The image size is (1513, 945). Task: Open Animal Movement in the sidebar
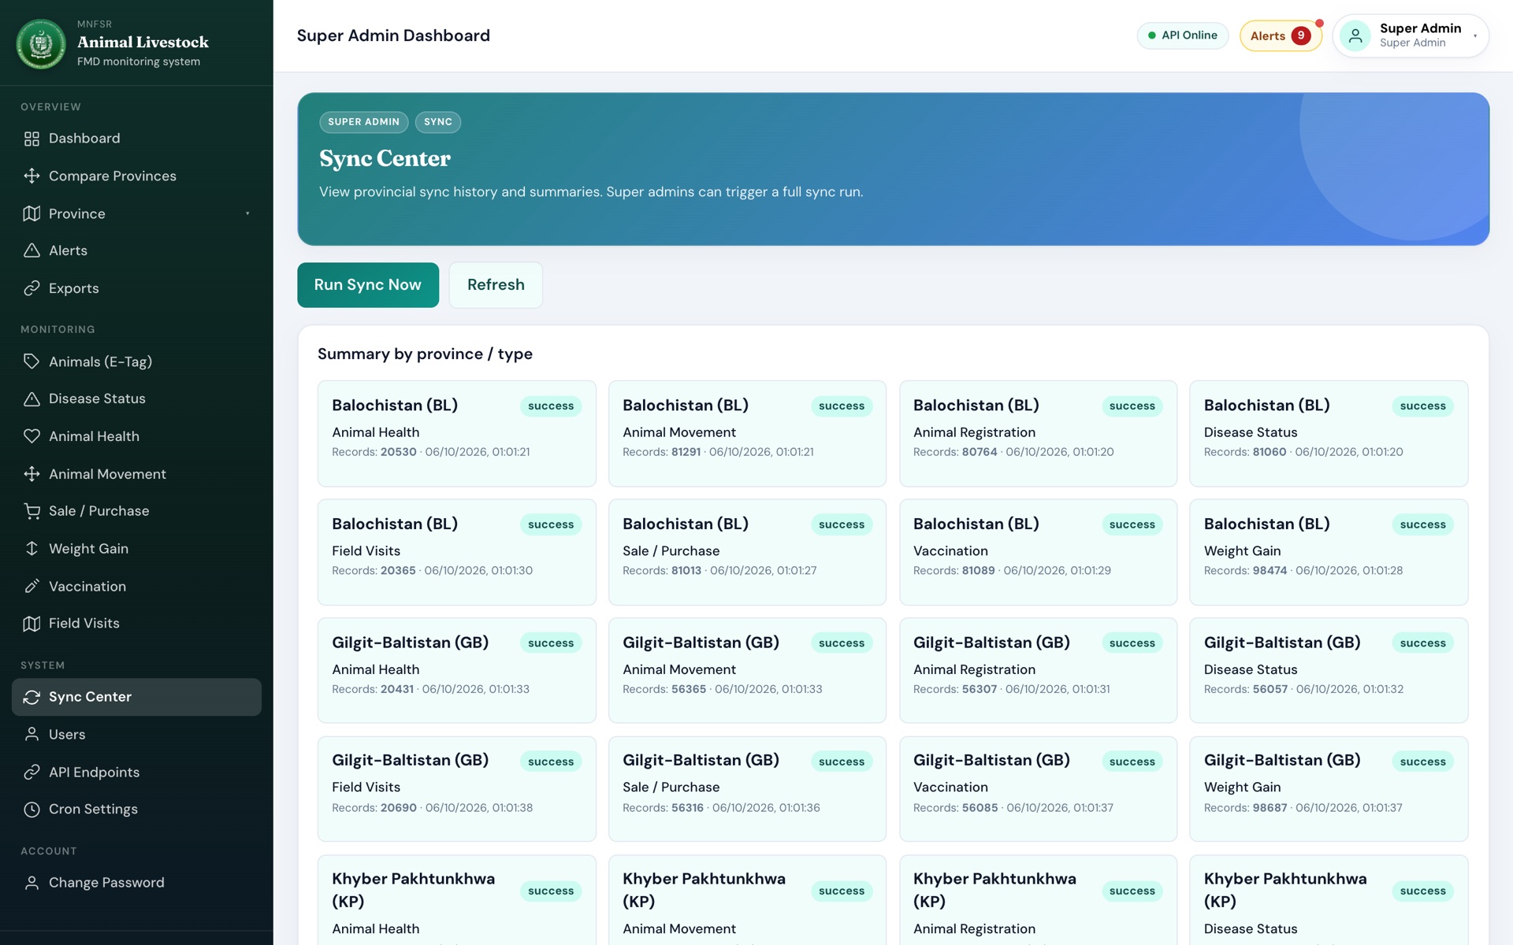coord(136,474)
